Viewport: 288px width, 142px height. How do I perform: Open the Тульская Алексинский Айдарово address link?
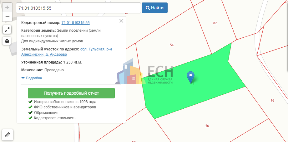[67, 52]
